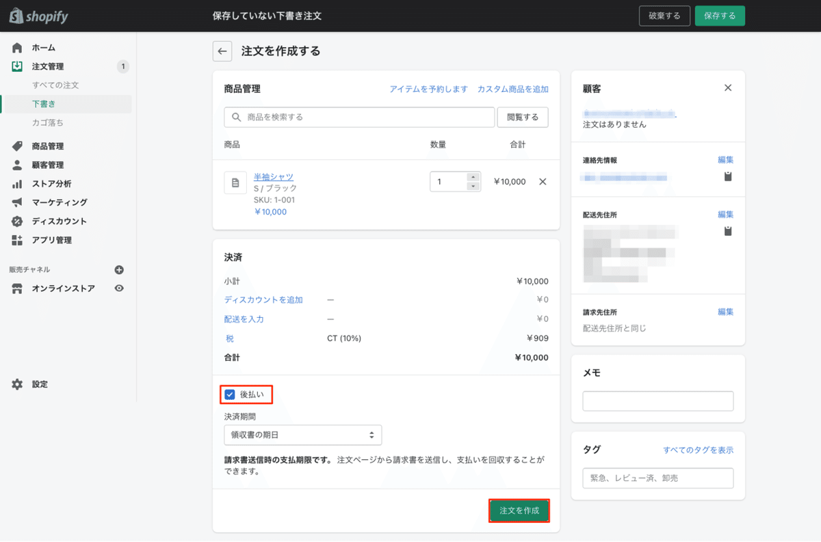Image resolution: width=821 pixels, height=542 pixels.
Task: Click the 半袖シャツ product thumbnail icon
Action: click(x=235, y=182)
